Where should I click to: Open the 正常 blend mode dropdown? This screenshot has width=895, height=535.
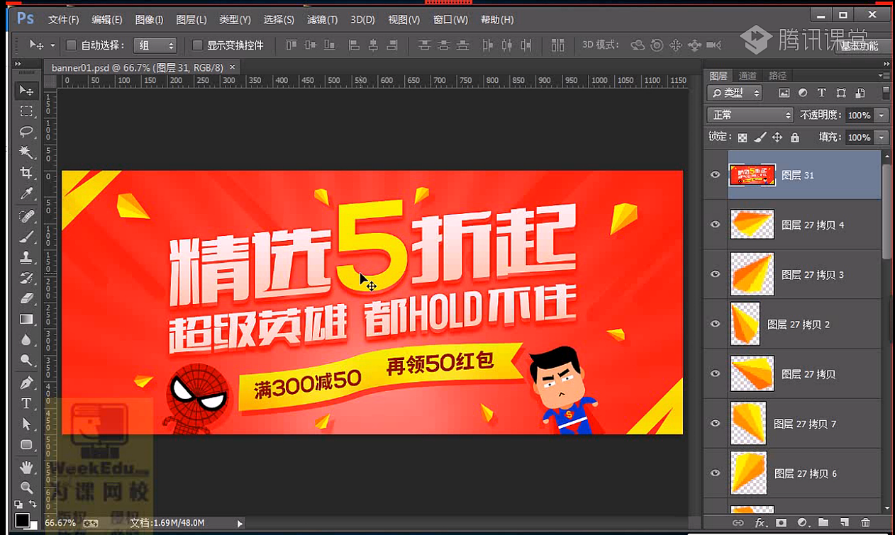[x=750, y=115]
